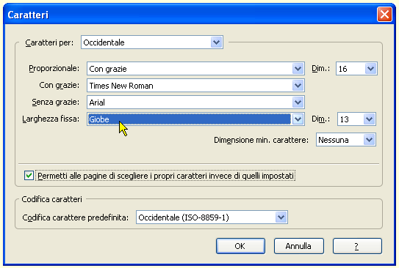399x268 pixels.
Task: Open the fixed-width Dim. size dropdown showing 13
Action: coord(356,119)
